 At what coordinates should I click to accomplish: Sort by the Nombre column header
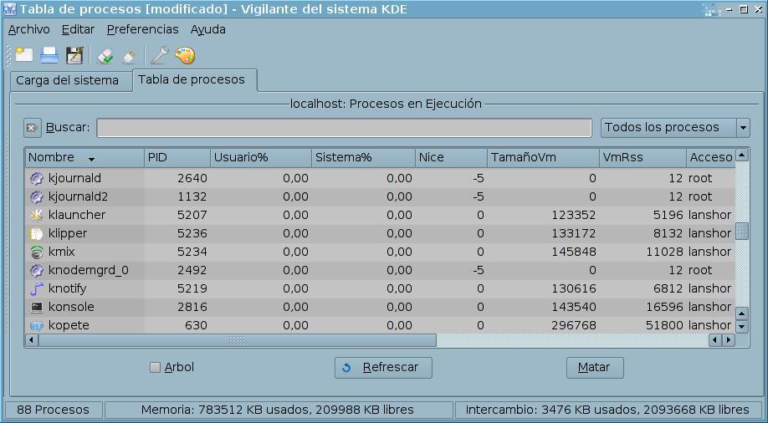coord(84,158)
